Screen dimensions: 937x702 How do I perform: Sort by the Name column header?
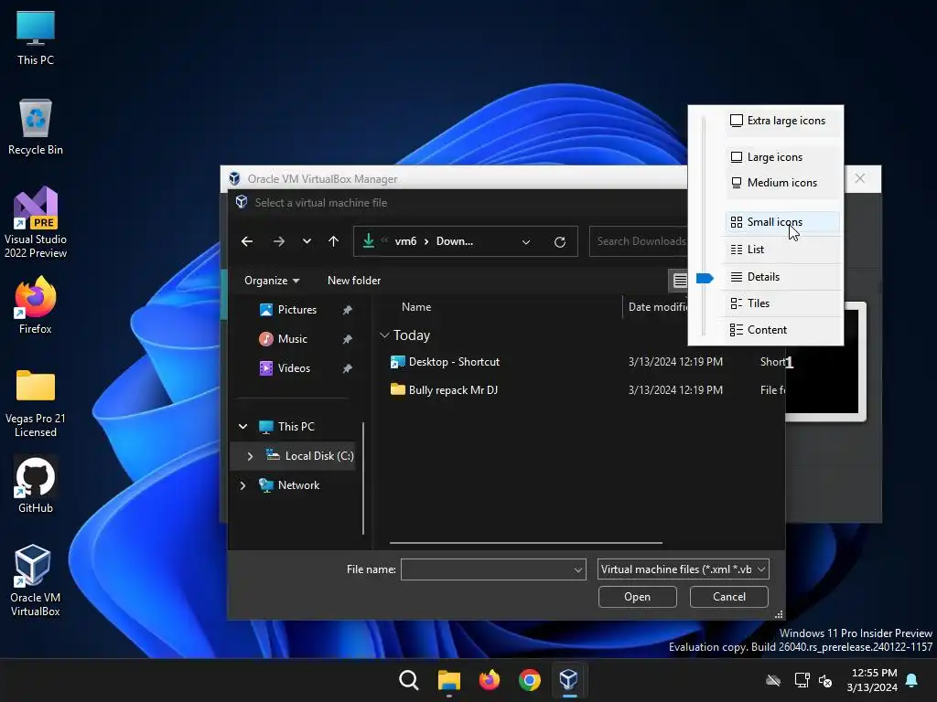tap(416, 307)
